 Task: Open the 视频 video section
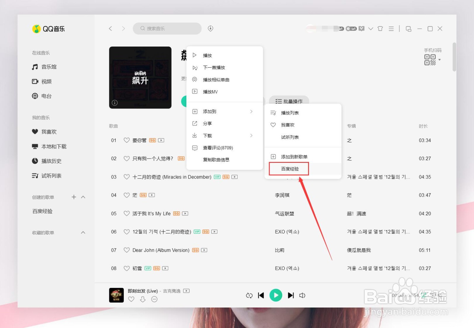(42, 82)
